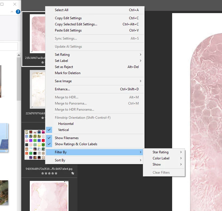Toggle Show Ratings & Color Labels
The height and width of the screenshot is (211, 222).
point(95,144)
